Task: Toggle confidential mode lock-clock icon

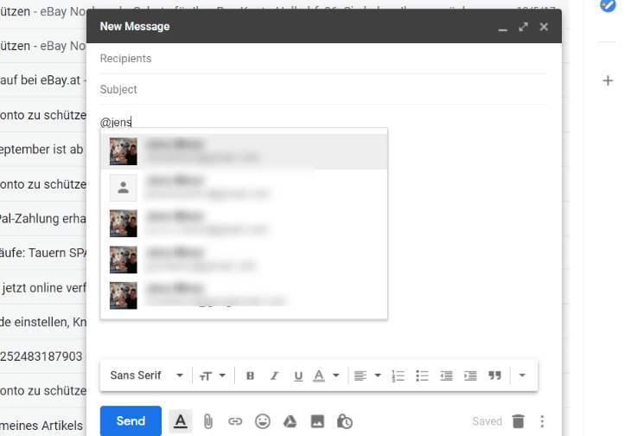Action: pyautogui.click(x=345, y=421)
